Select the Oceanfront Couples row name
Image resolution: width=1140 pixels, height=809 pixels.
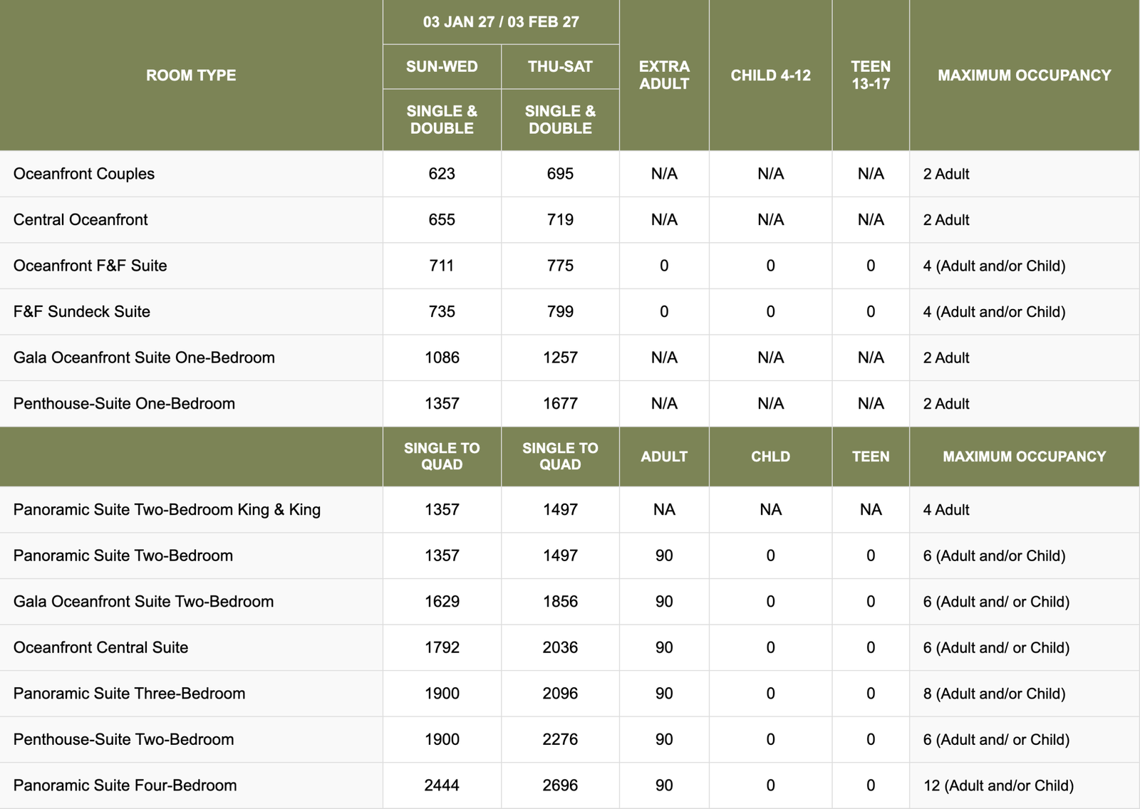(84, 174)
